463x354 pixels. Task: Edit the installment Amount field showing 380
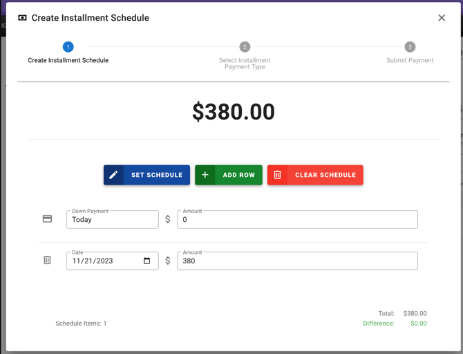297,261
